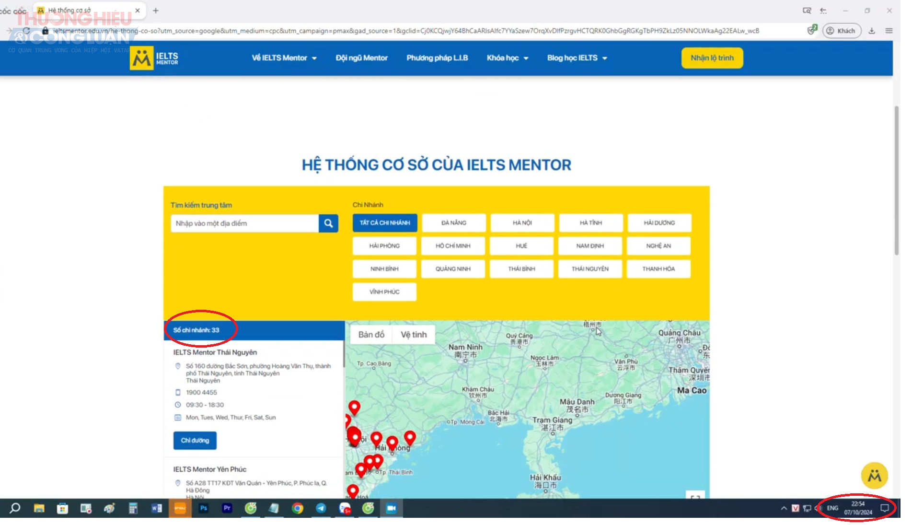
Task: Open Windows search in the taskbar
Action: click(x=15, y=508)
